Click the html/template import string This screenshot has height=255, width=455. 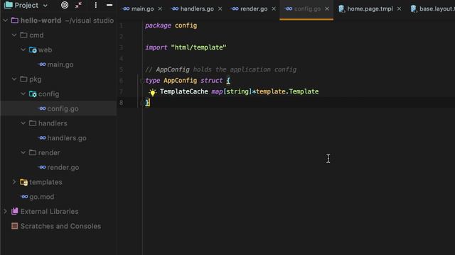point(199,47)
